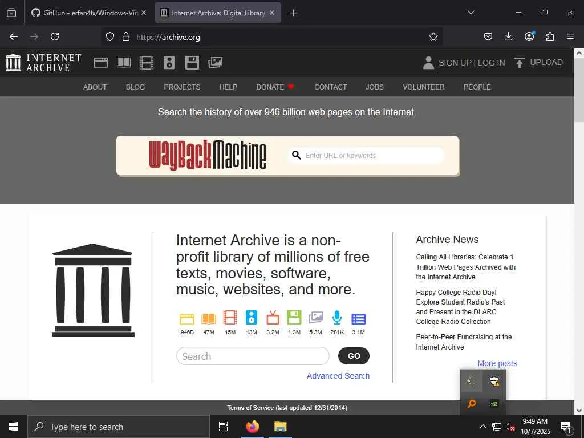This screenshot has width=584, height=438.
Task: Open the PEOPLE menu item
Action: (477, 87)
